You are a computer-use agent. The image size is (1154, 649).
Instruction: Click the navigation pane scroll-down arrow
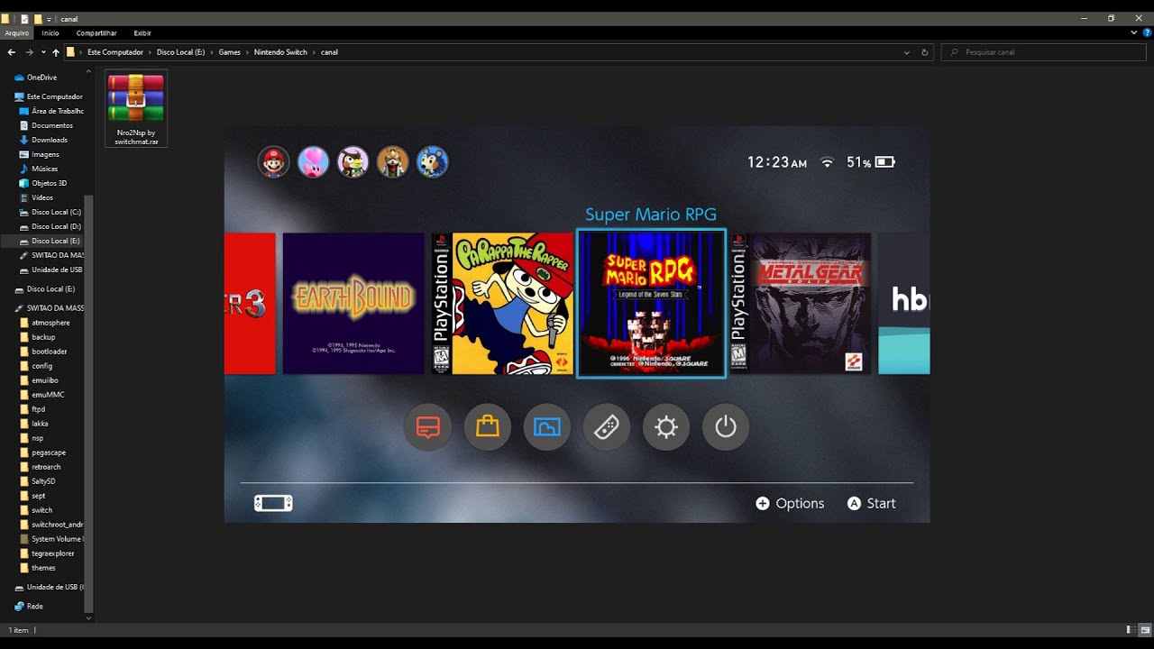coord(88,618)
